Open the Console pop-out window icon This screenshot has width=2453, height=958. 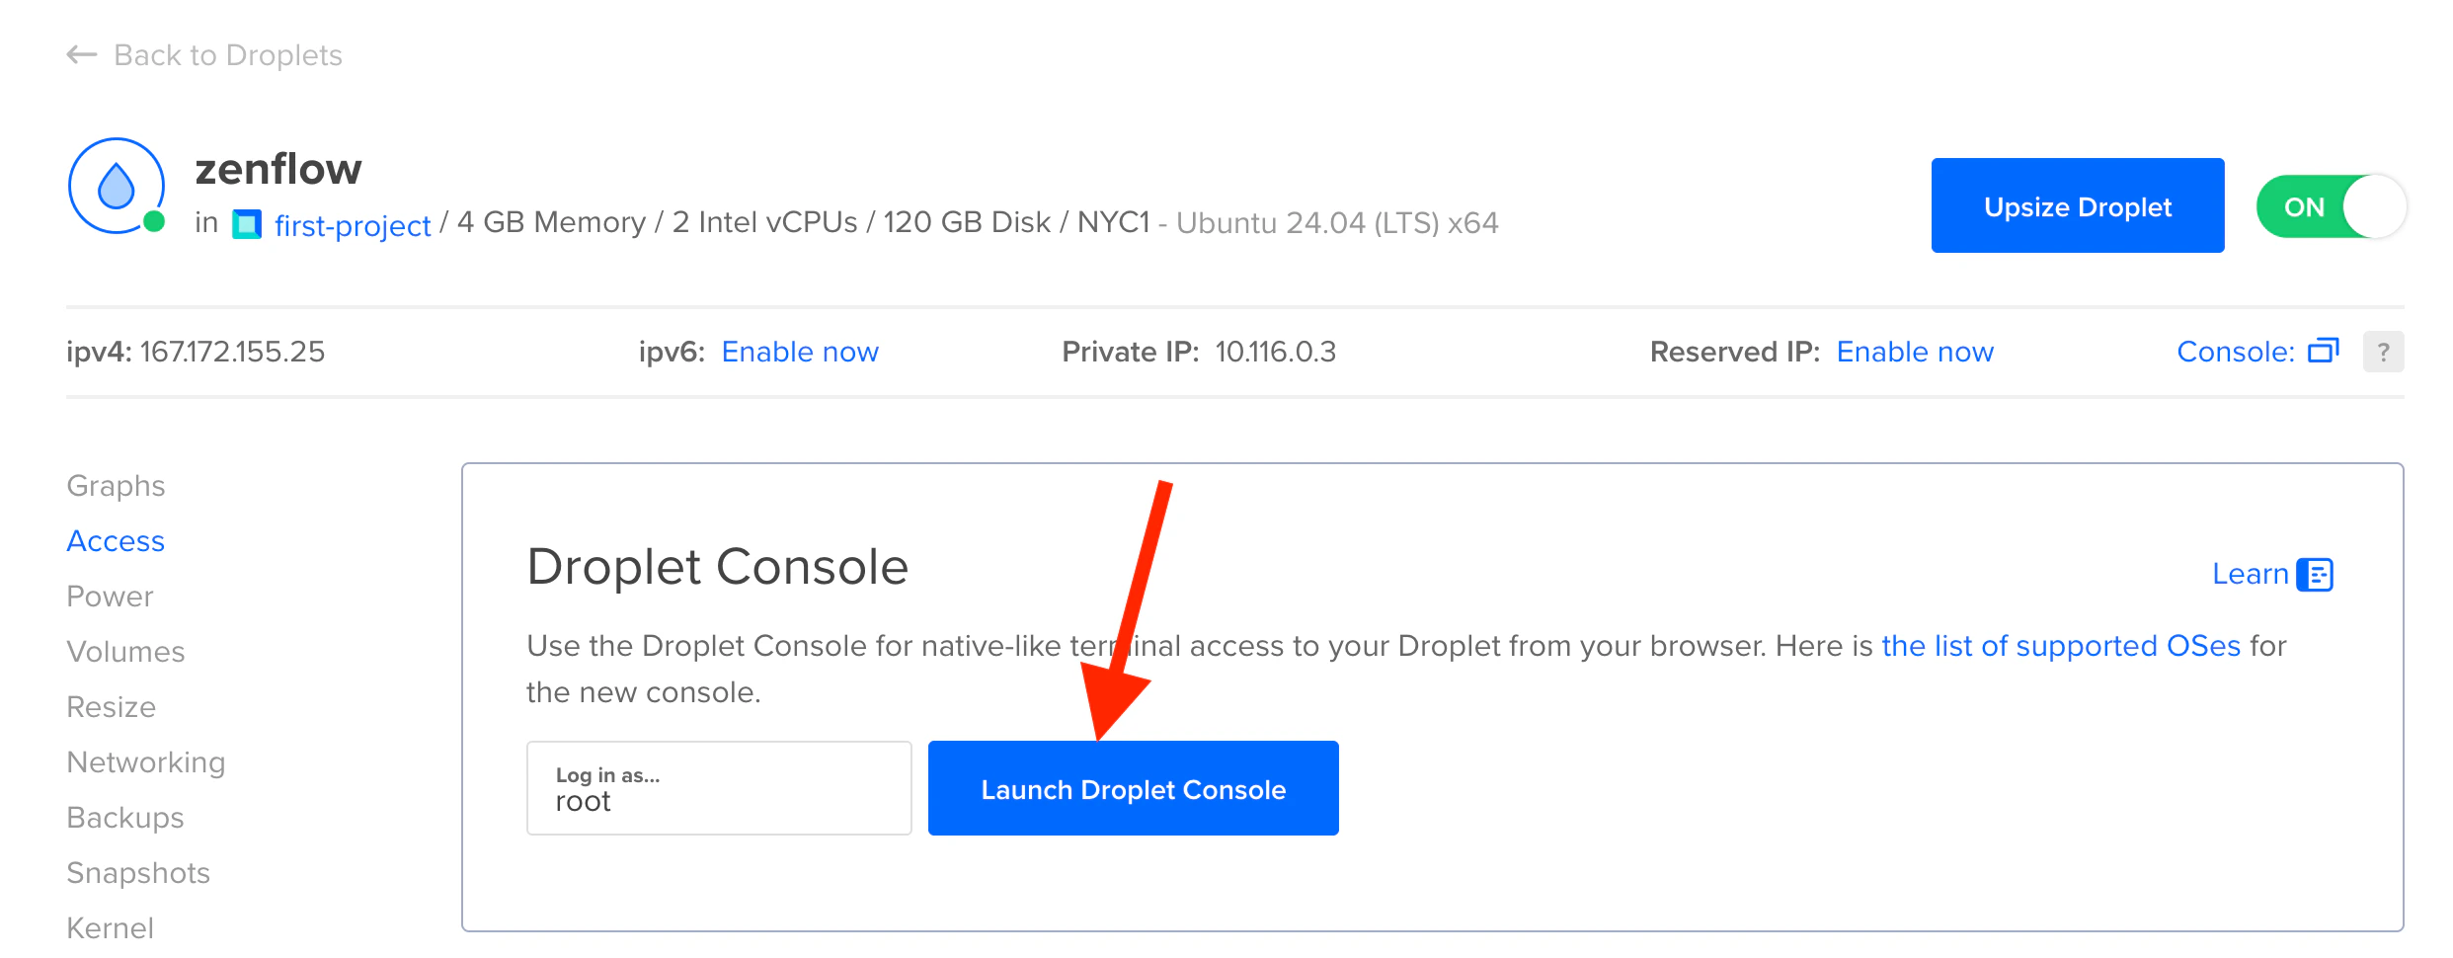pos(2324,351)
